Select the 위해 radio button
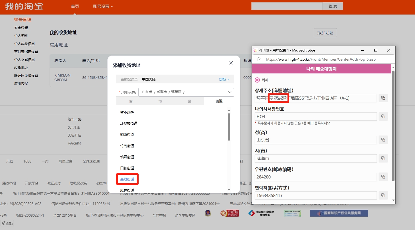This screenshot has width=415, height=230. (x=257, y=80)
